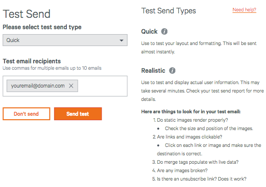Click the info icon beside Realistic heading
The image size is (266, 187).
point(172,70)
